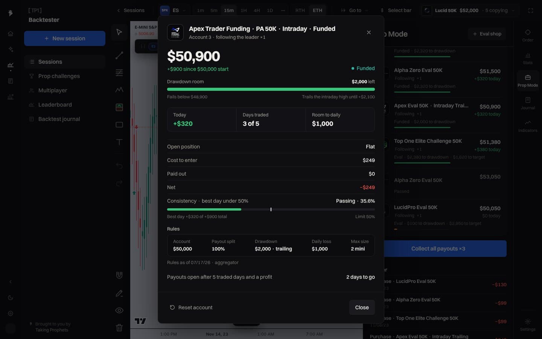
Task: Select the 15m timeframe
Action: [x=229, y=11]
